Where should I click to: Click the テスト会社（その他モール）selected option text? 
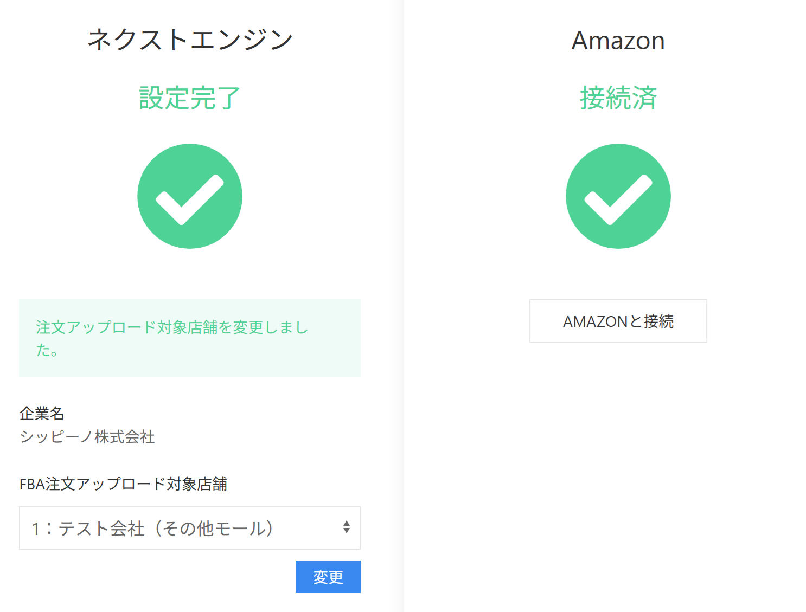click(166, 529)
